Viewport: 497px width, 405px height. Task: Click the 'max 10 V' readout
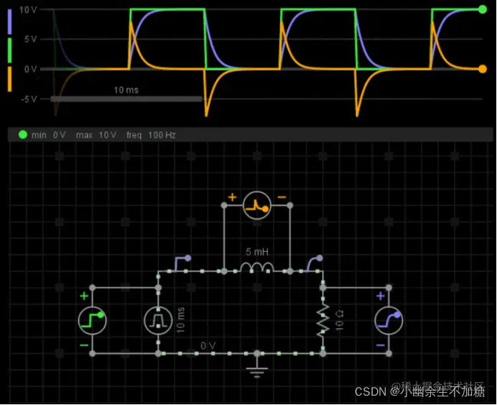pyautogui.click(x=96, y=135)
